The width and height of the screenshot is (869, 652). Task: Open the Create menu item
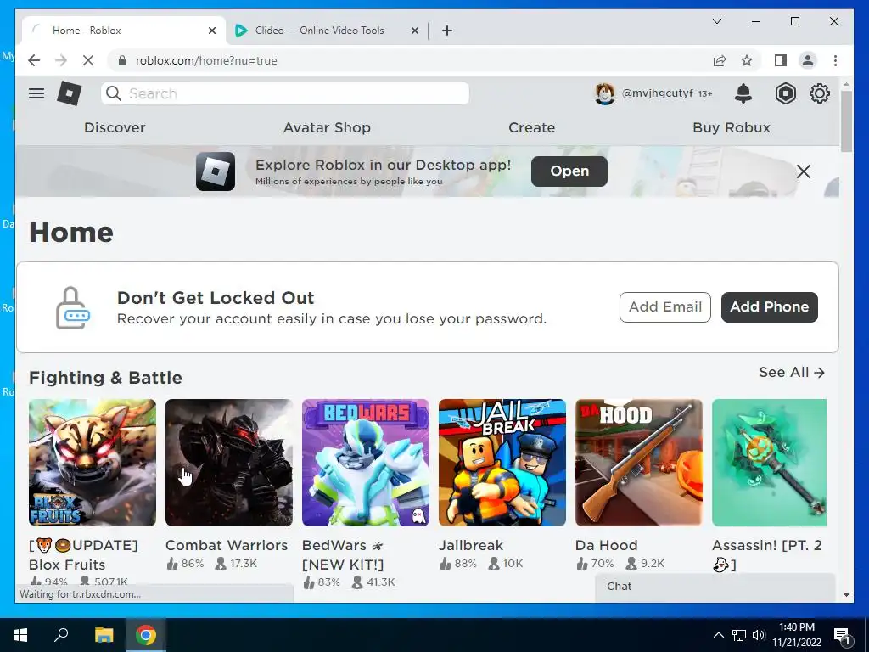pos(531,127)
